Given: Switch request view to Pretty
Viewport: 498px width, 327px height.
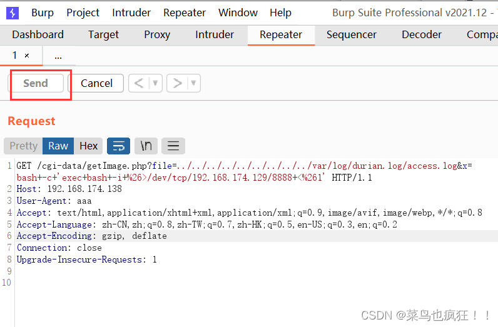Looking at the screenshot, I should click(x=23, y=146).
